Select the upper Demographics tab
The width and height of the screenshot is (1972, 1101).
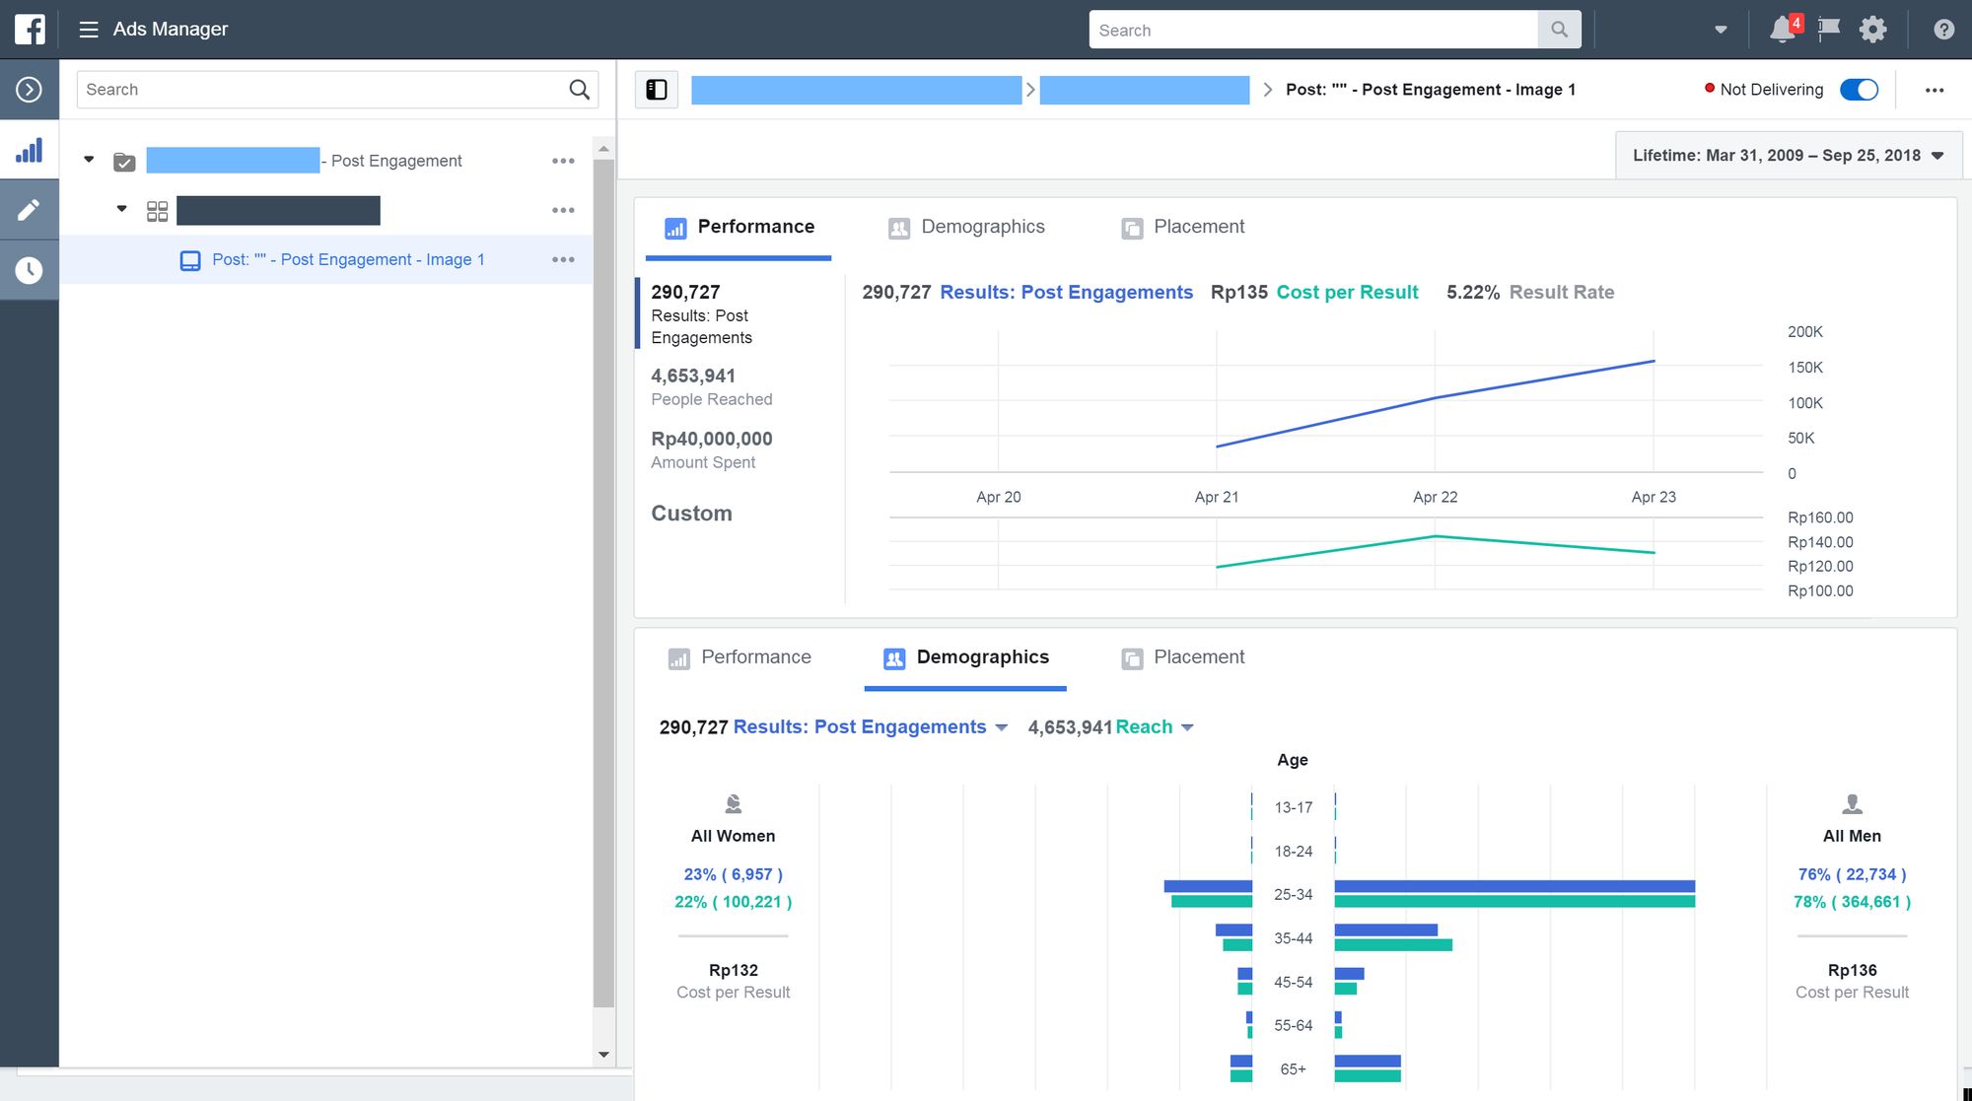click(x=966, y=228)
